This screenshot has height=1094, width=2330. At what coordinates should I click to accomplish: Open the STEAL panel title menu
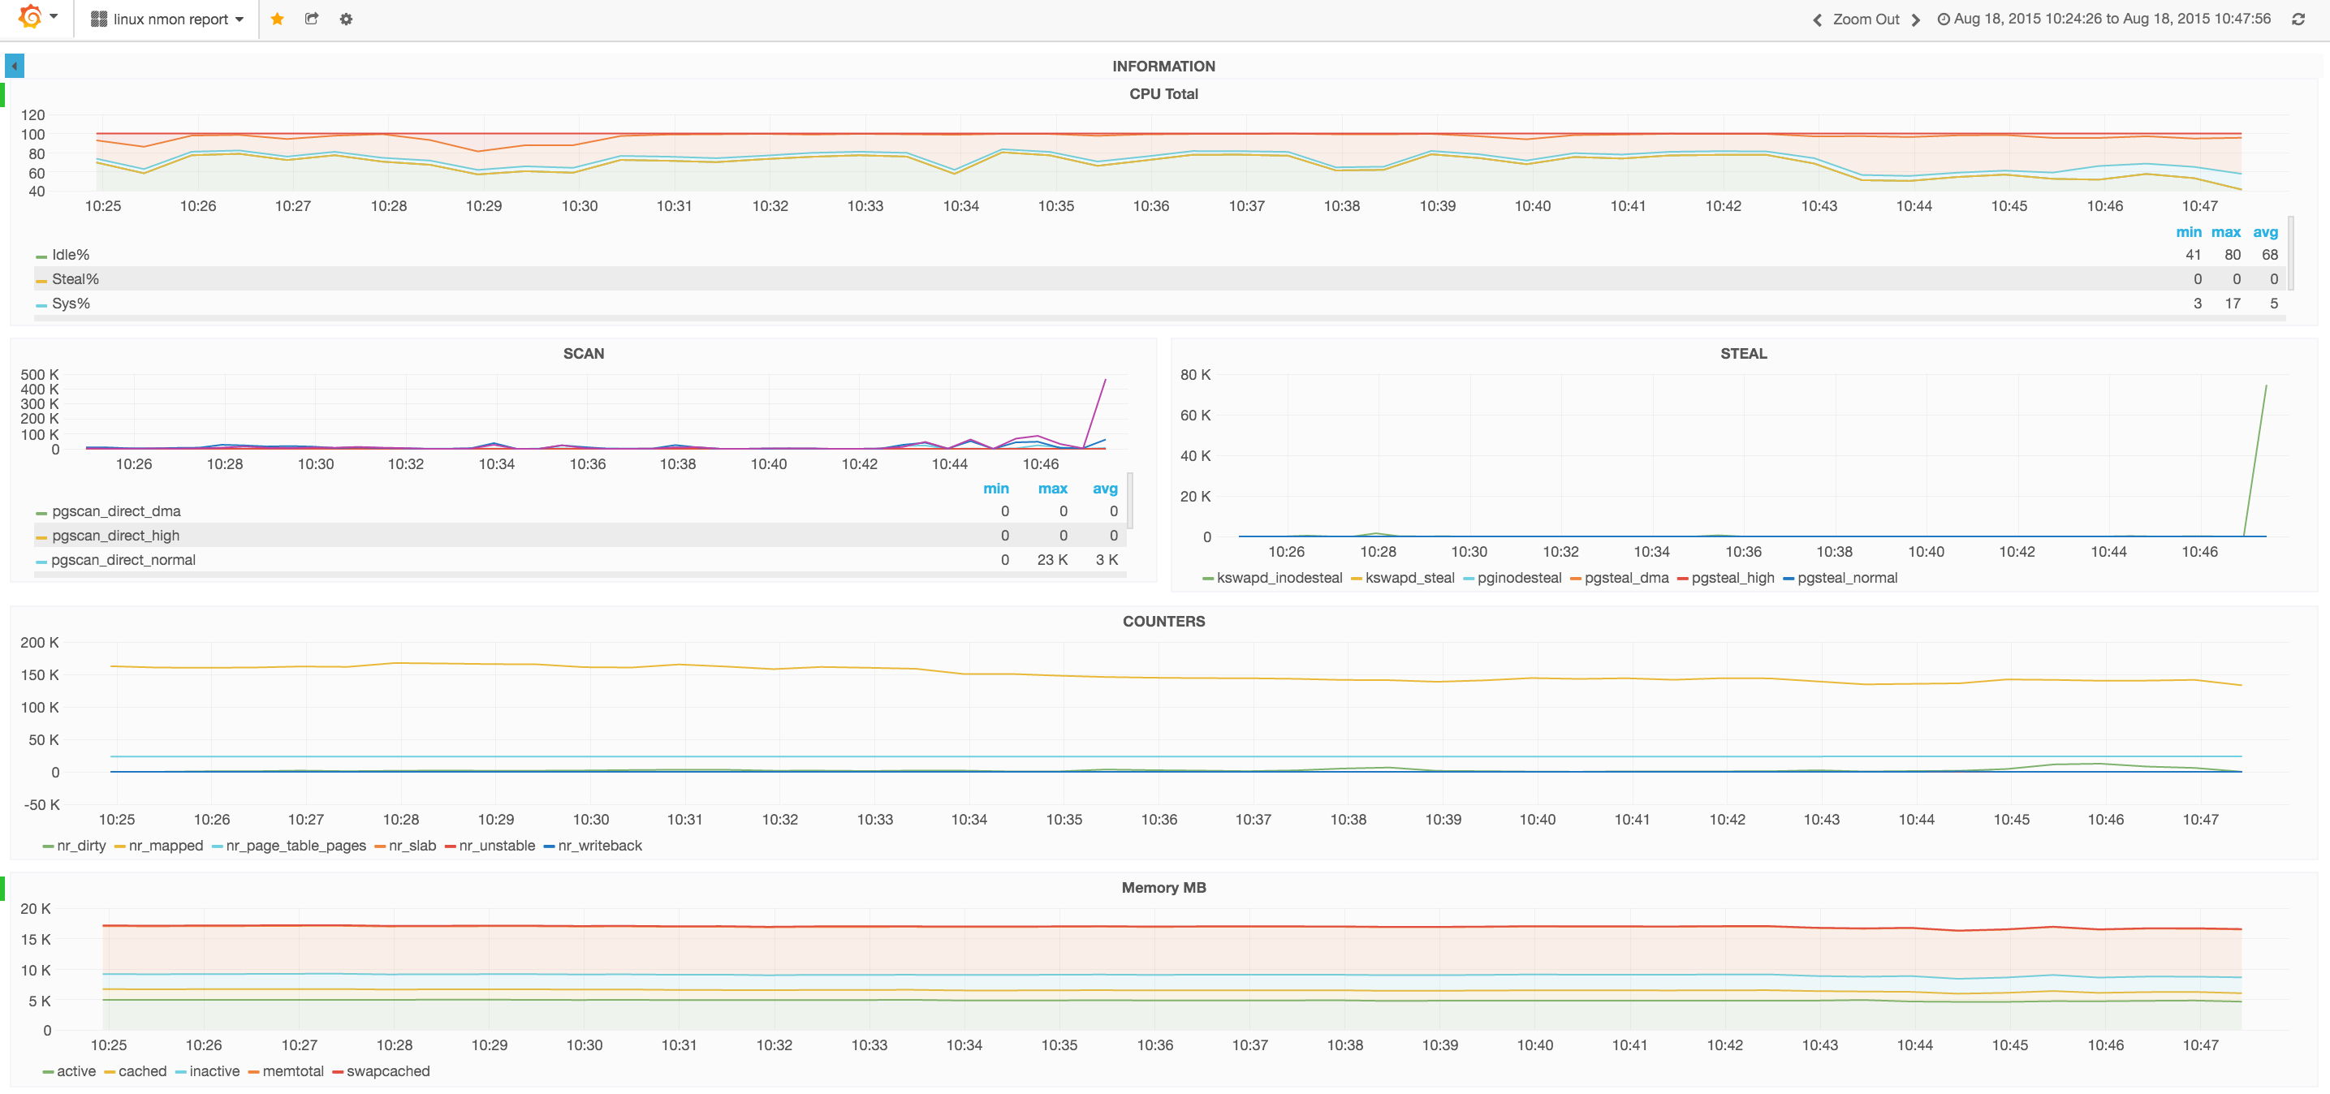click(1743, 354)
